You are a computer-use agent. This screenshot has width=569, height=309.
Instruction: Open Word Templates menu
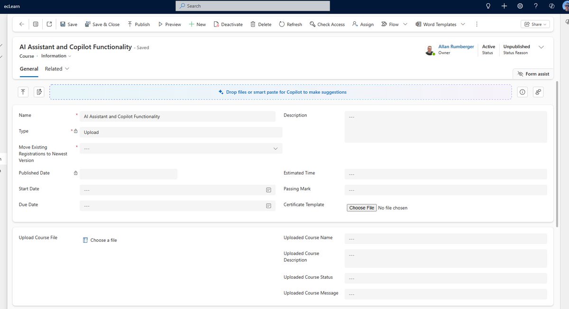click(440, 24)
